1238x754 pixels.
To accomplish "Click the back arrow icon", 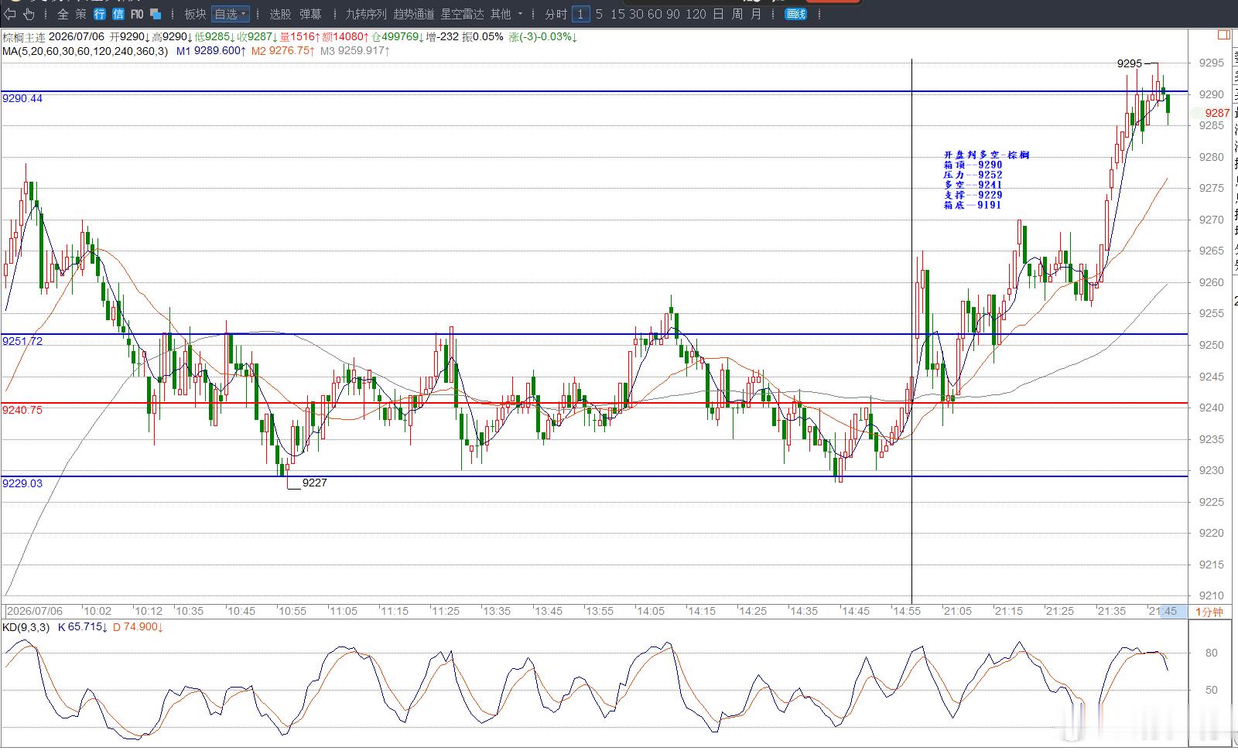I will (10, 14).
